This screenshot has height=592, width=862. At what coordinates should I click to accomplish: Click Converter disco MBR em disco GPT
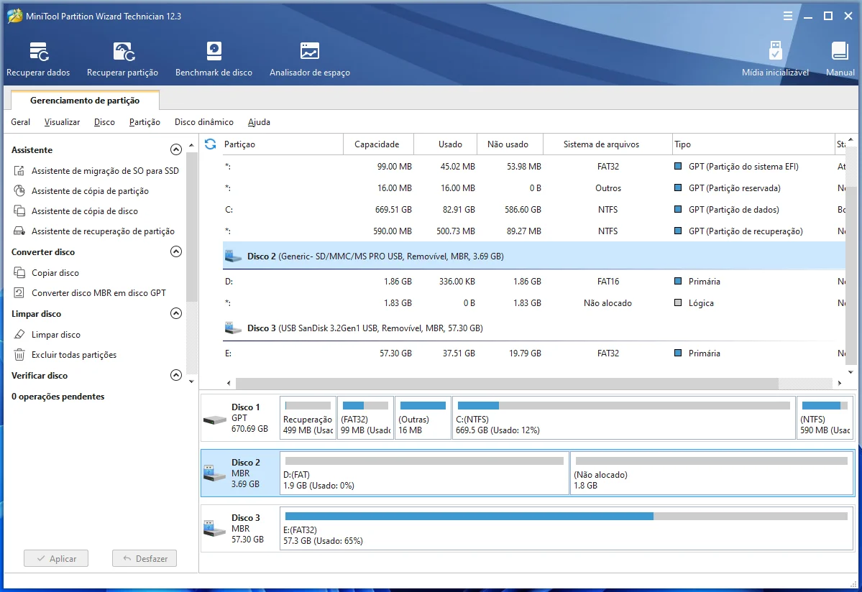point(98,293)
